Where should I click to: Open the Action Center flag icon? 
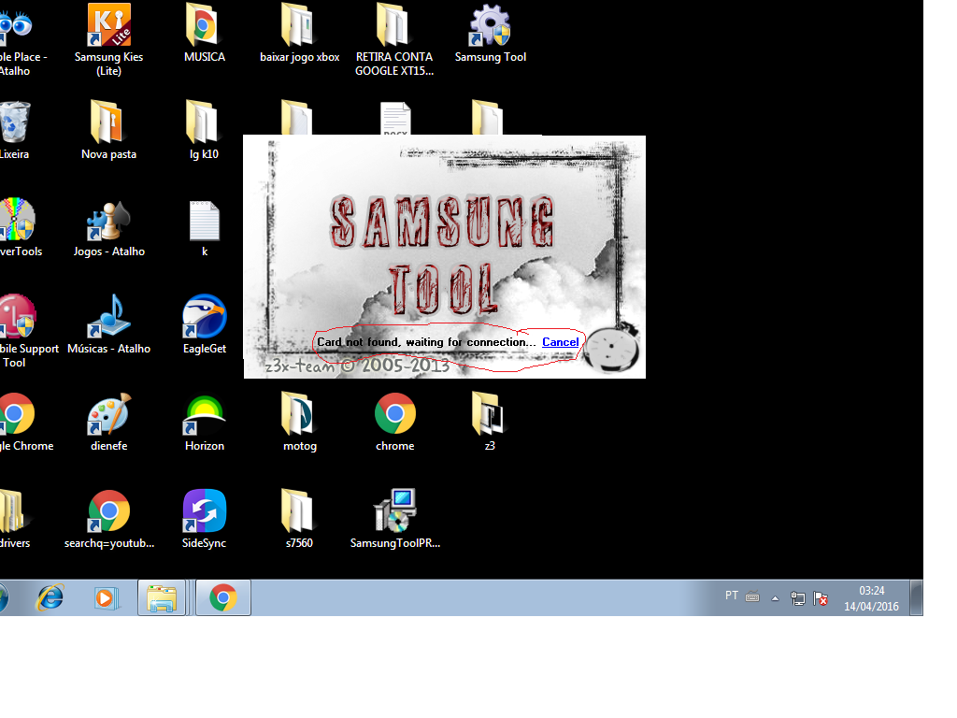(x=821, y=598)
